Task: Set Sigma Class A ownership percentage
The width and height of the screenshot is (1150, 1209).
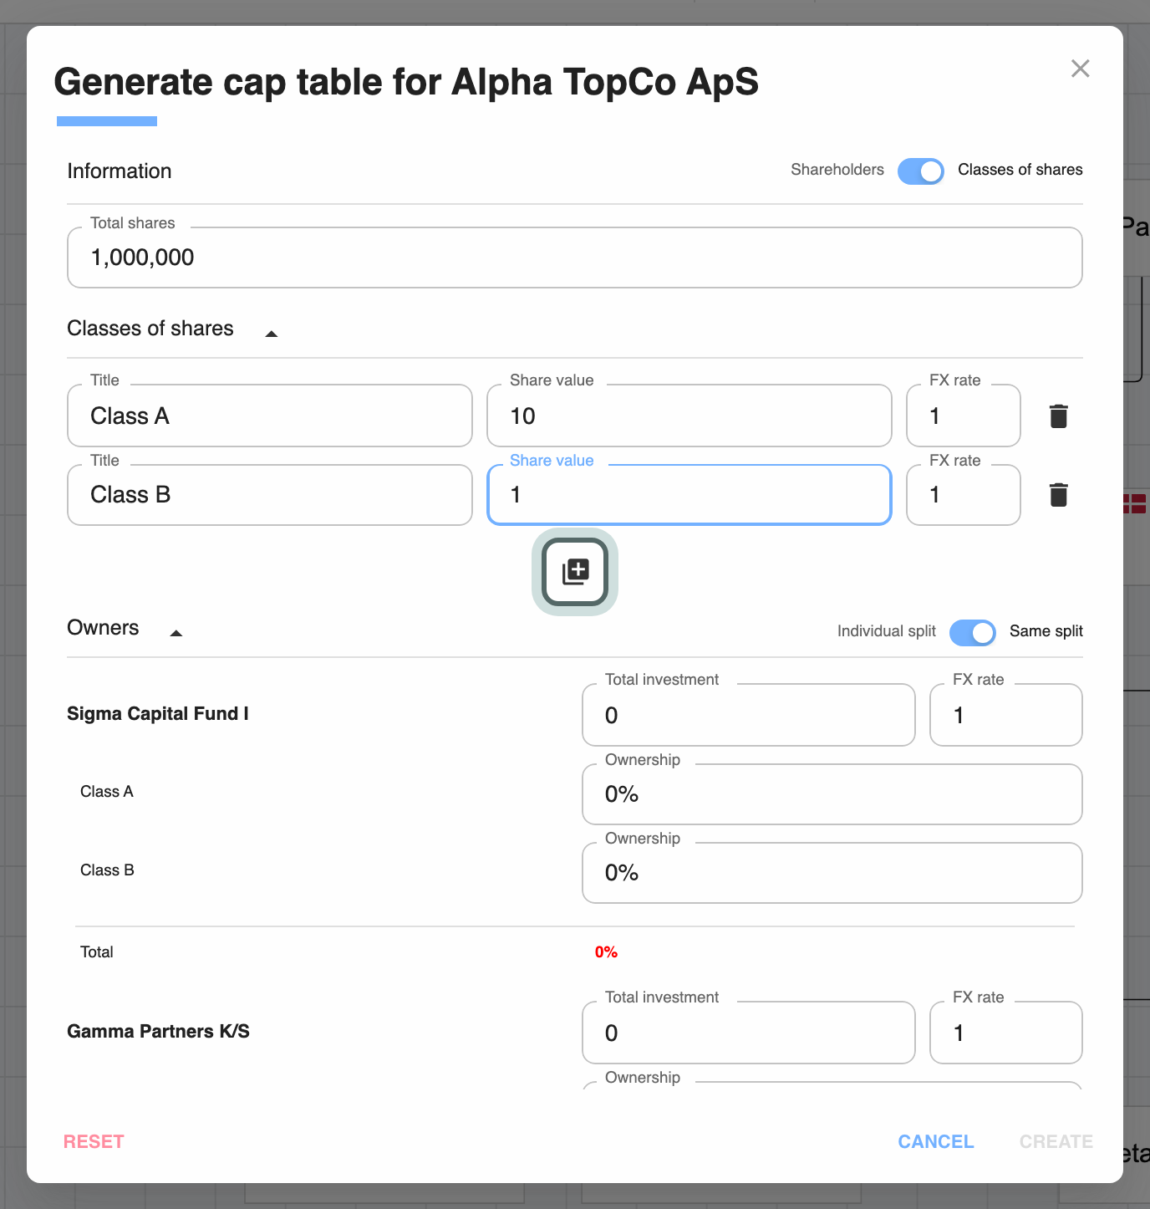Action: click(x=832, y=794)
